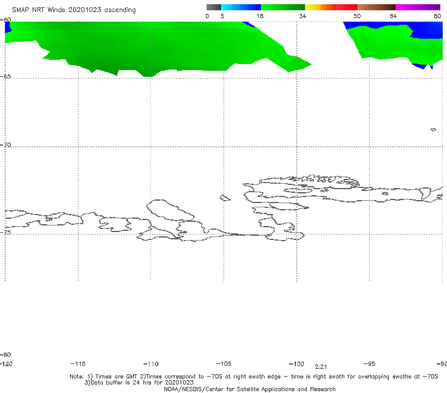Screen dimensions: 447x393
Task: Click the color bar label '64'
Action: [393, 16]
